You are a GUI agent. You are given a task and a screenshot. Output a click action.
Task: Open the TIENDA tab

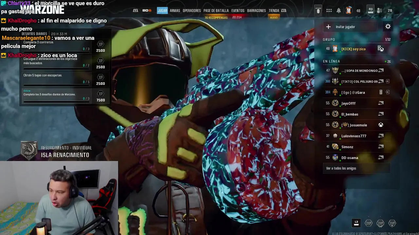[x=274, y=10]
